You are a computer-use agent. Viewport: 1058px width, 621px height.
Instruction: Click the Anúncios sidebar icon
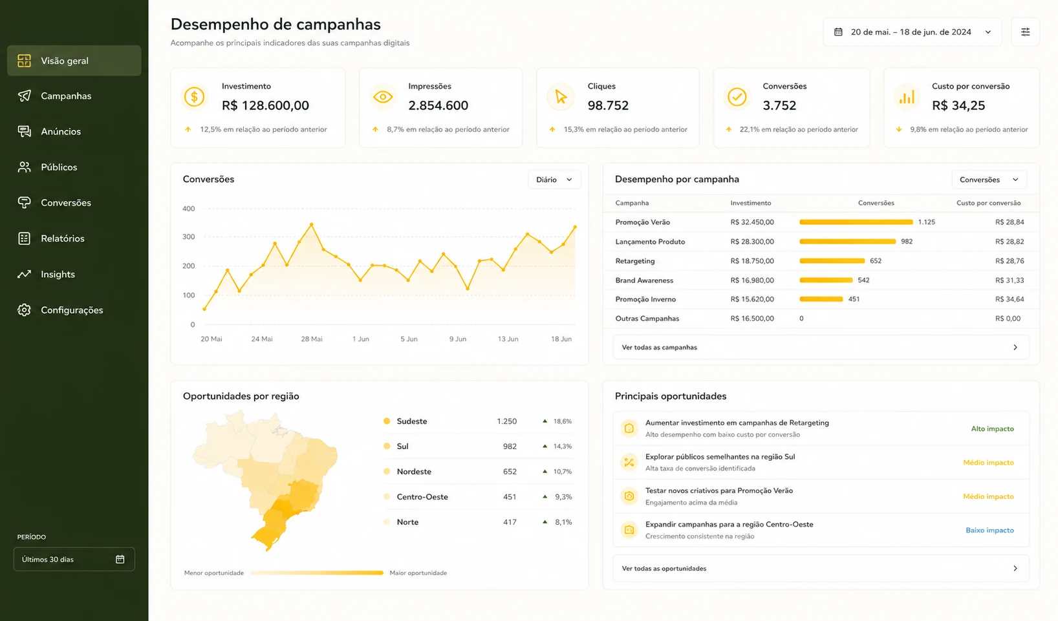pyautogui.click(x=24, y=131)
